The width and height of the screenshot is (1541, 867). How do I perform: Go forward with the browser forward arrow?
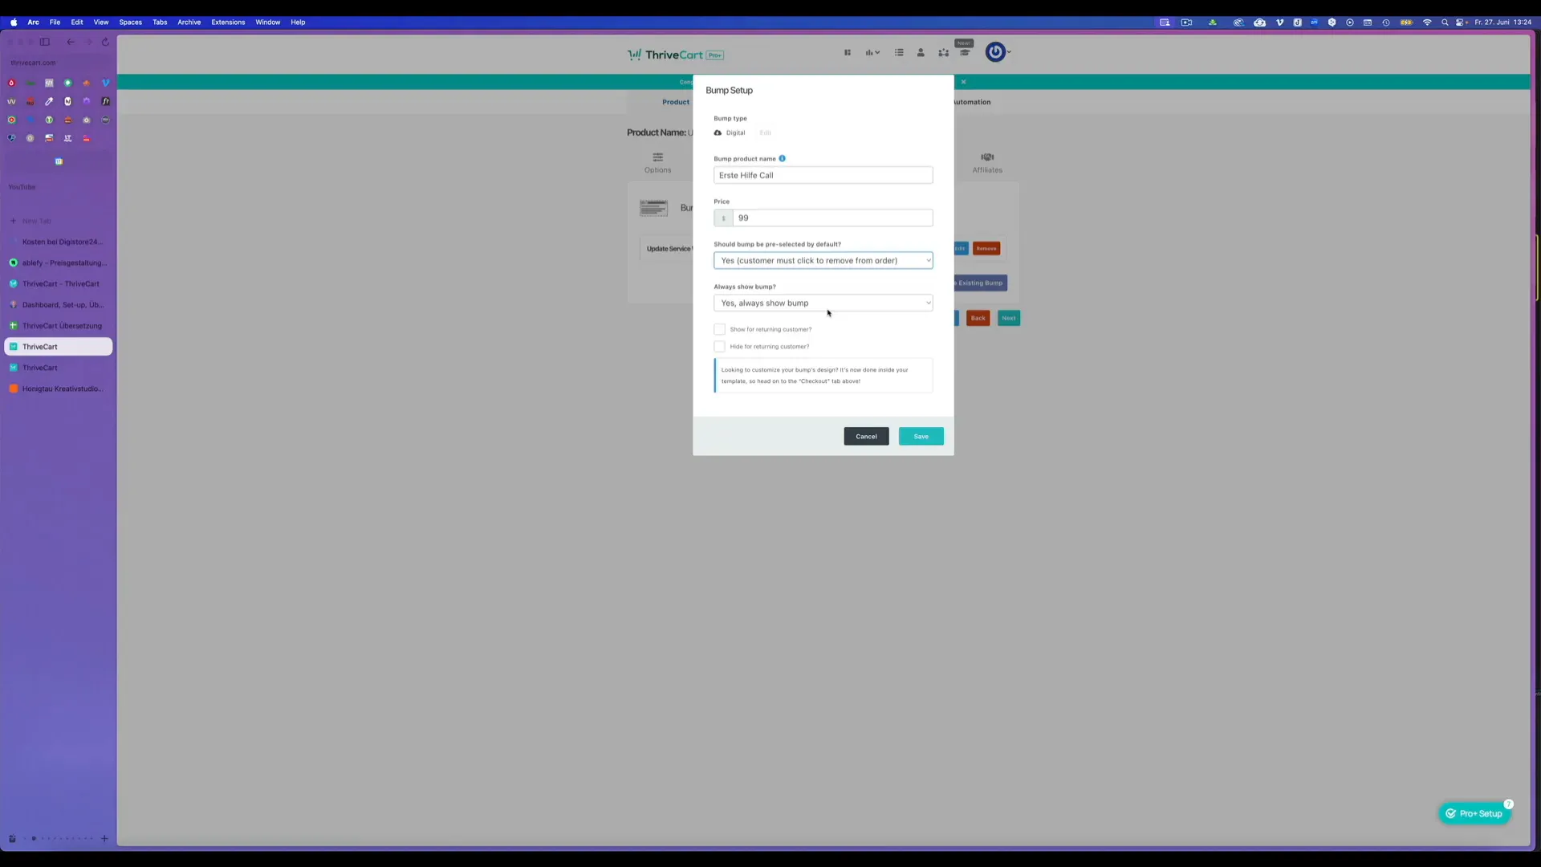pyautogui.click(x=88, y=42)
